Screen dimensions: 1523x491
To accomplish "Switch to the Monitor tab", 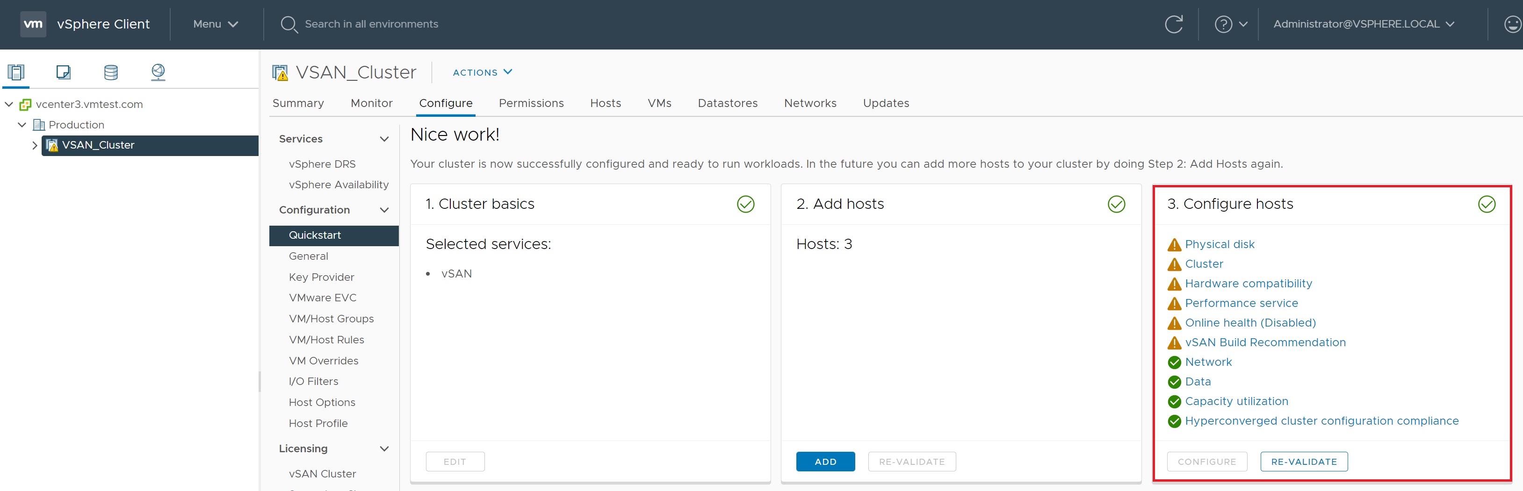I will pyautogui.click(x=371, y=103).
